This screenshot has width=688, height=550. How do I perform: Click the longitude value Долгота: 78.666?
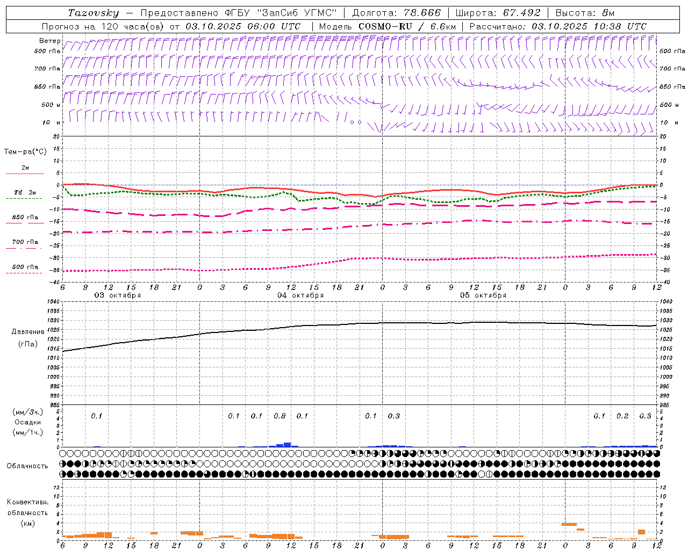[x=396, y=13]
